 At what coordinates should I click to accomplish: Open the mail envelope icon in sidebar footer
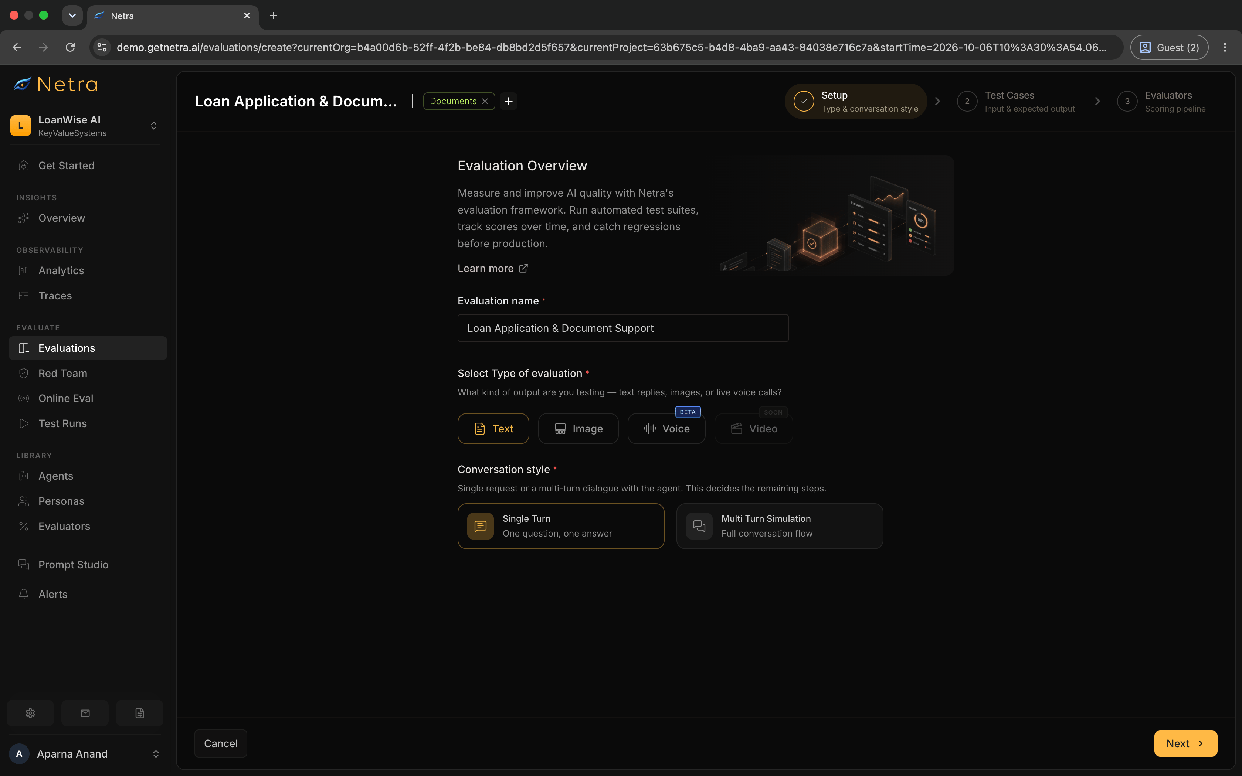coord(85,713)
